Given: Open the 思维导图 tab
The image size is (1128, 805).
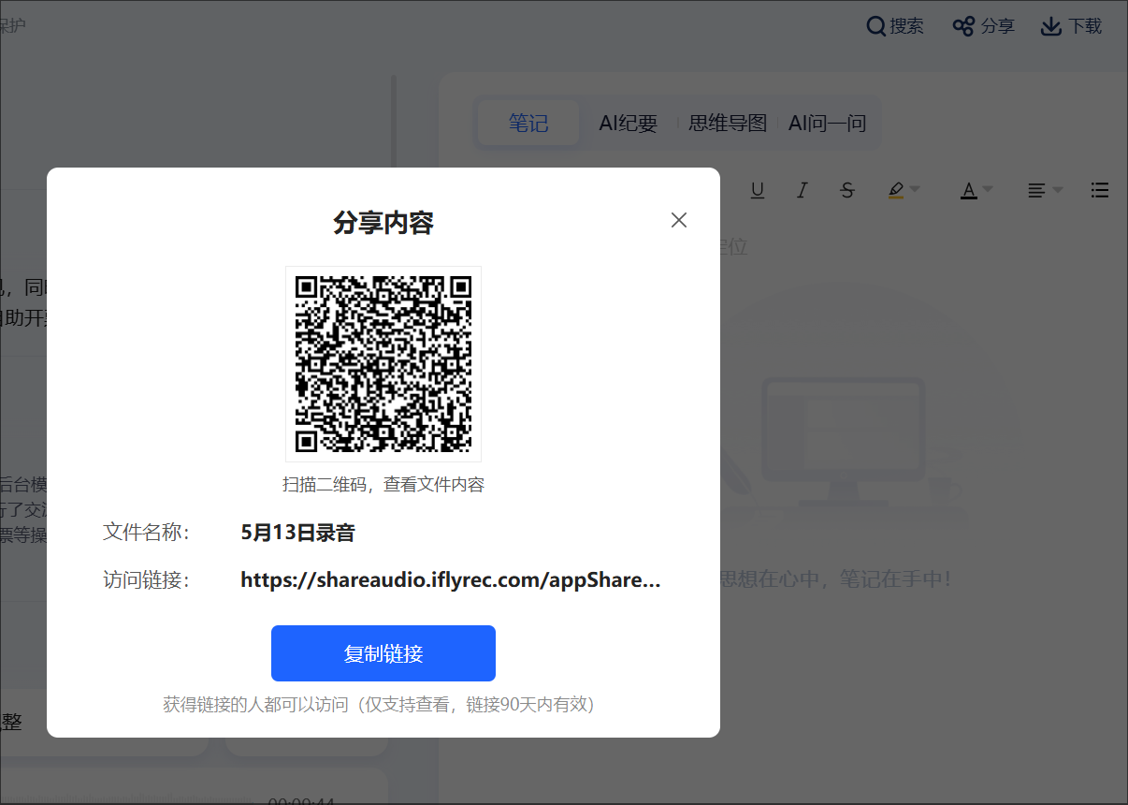Looking at the screenshot, I should click(x=728, y=123).
